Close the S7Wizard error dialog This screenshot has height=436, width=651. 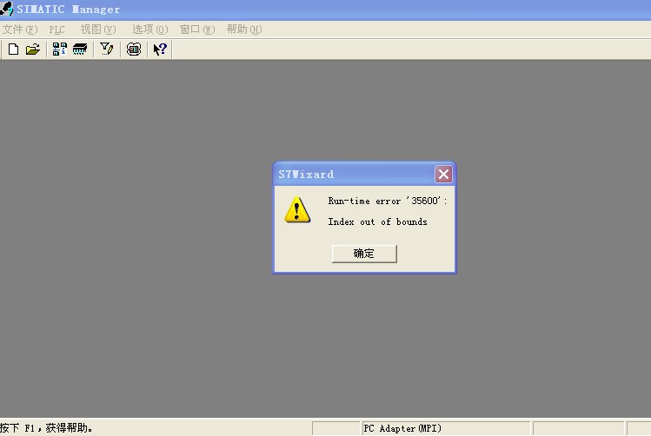click(443, 174)
